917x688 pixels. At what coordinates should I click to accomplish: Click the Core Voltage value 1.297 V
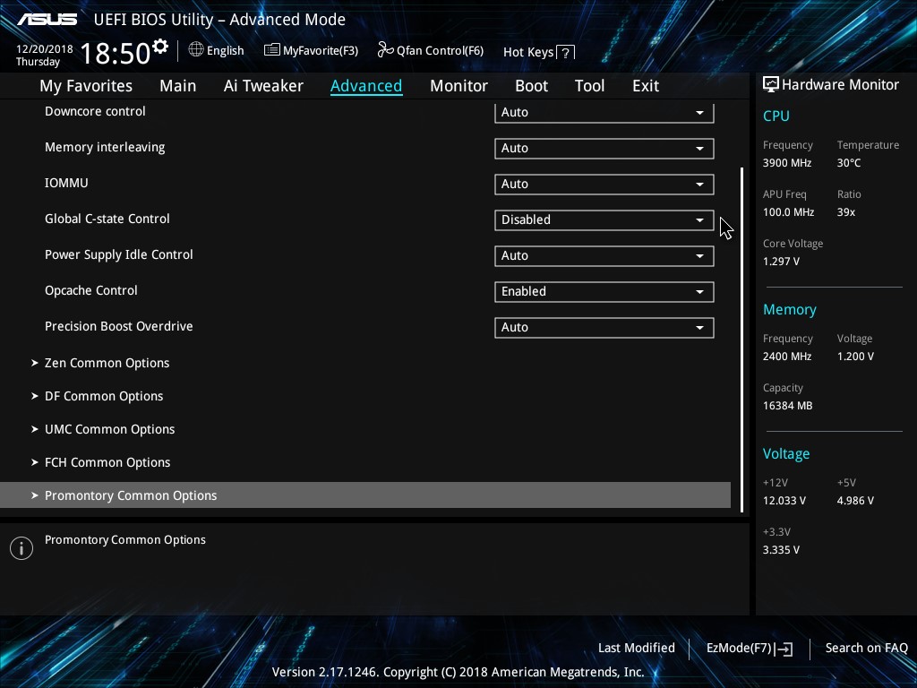tap(781, 262)
